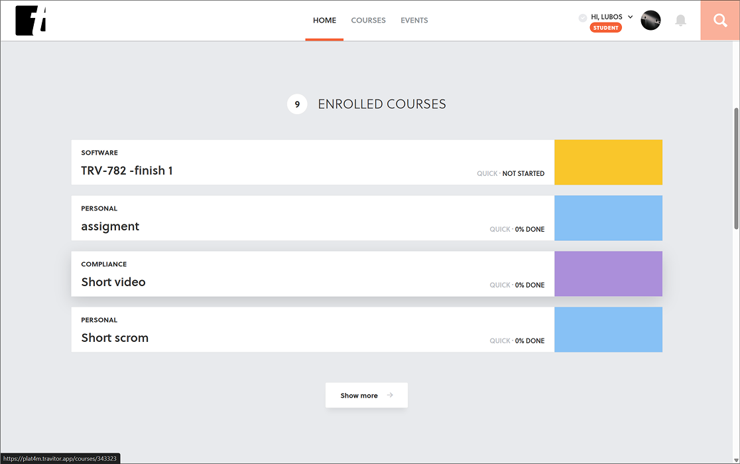Click the Show more button
This screenshot has width=740, height=464.
tap(367, 395)
